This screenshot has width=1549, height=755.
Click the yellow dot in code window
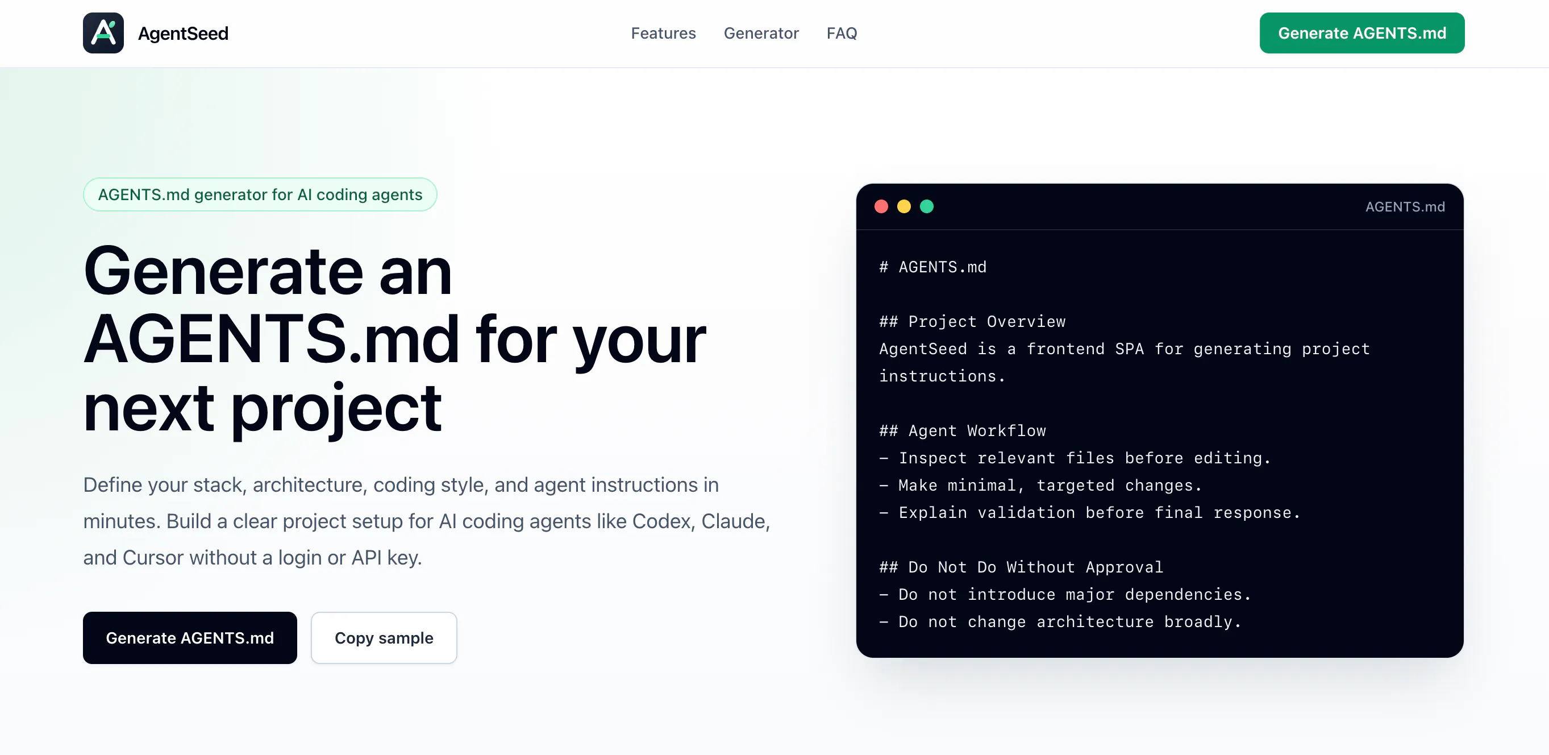(904, 206)
